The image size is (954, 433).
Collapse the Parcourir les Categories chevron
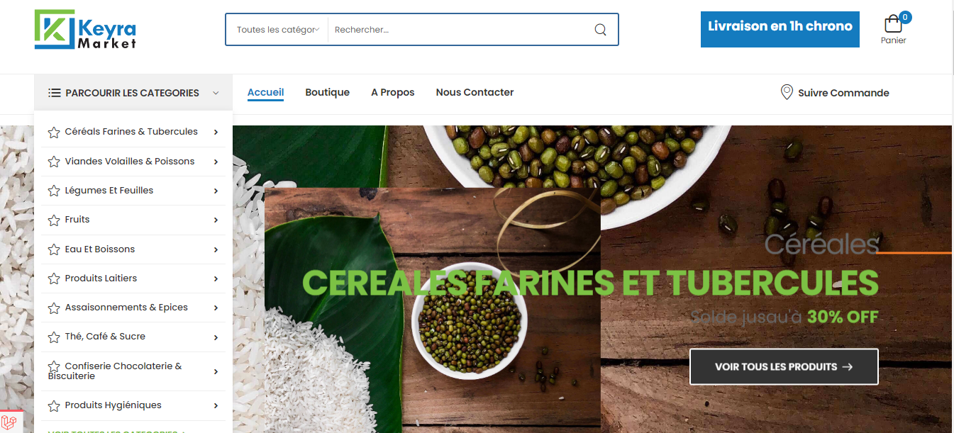pos(216,93)
